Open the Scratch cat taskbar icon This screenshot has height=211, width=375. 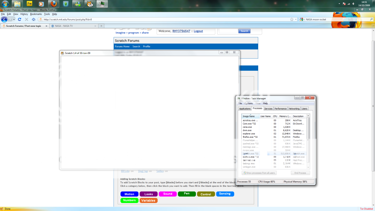(x=89, y=4)
